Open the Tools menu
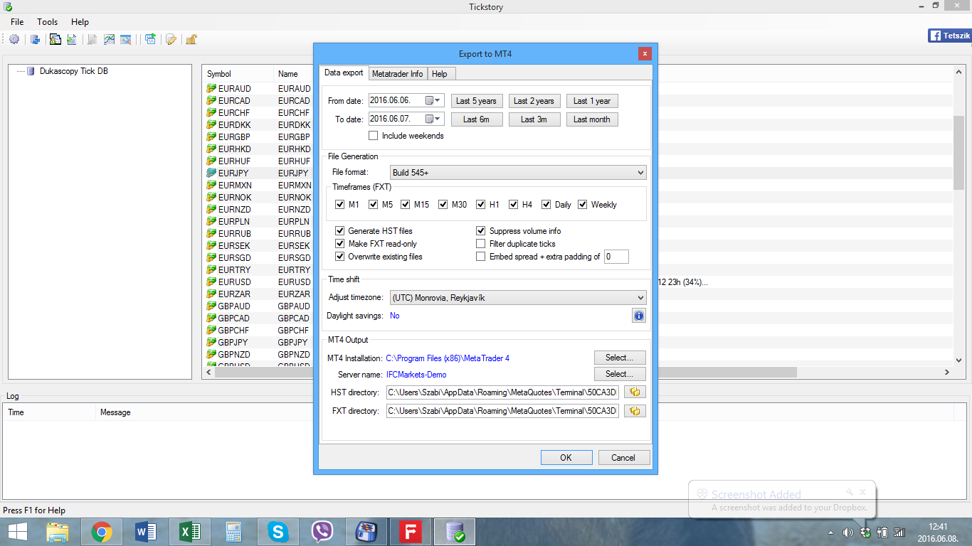972x546 pixels. tap(48, 22)
